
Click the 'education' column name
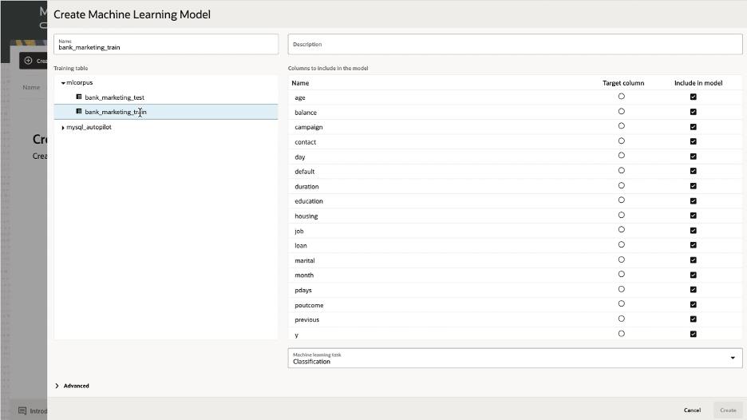(309, 201)
